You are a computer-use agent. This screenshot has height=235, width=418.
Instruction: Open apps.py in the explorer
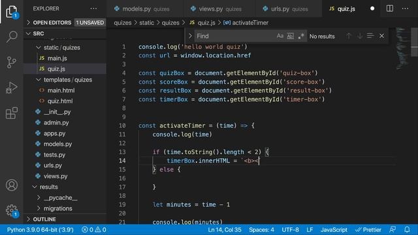[x=54, y=133]
